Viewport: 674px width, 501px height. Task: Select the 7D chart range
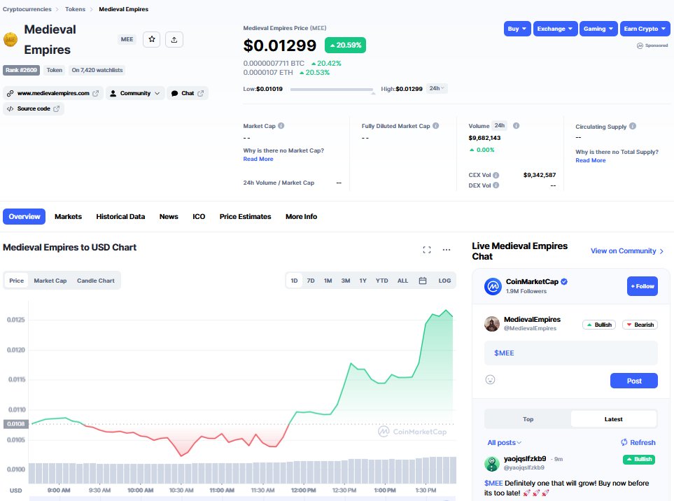coord(311,281)
